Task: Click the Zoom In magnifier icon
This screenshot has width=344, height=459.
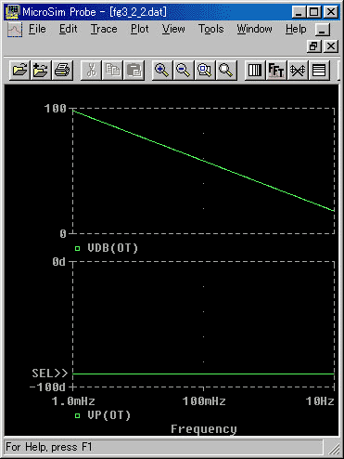Action: click(x=162, y=70)
